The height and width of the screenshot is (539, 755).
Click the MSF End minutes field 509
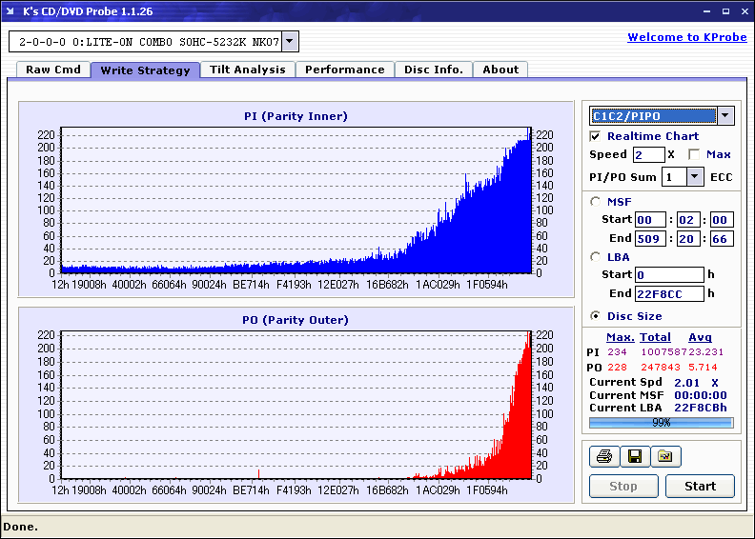[650, 238]
